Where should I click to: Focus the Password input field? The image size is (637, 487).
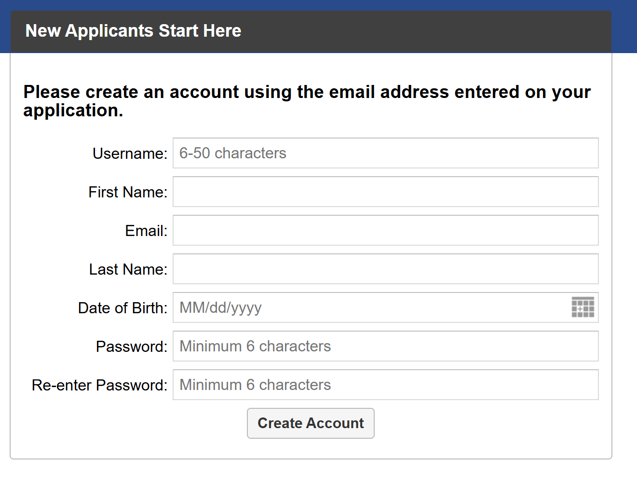click(x=386, y=346)
